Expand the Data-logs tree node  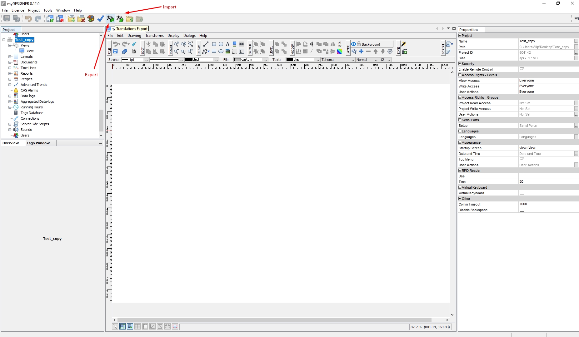tap(10, 96)
